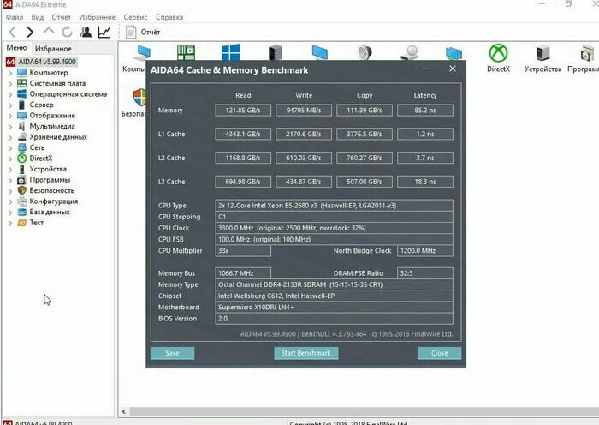This screenshot has height=425, width=599.
Task: Select AIDA64 v5.99.4900 root tree node
Action: tap(46, 62)
